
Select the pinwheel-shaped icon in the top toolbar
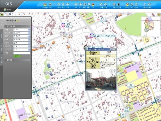(50, 4)
